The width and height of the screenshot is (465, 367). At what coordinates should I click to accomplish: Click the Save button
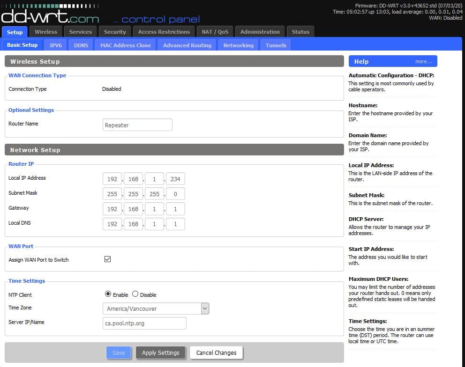tap(119, 352)
